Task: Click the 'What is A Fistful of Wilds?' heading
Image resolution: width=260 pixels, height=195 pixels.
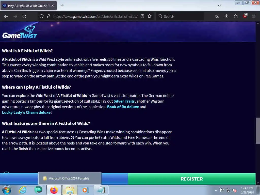Action: click(27, 51)
